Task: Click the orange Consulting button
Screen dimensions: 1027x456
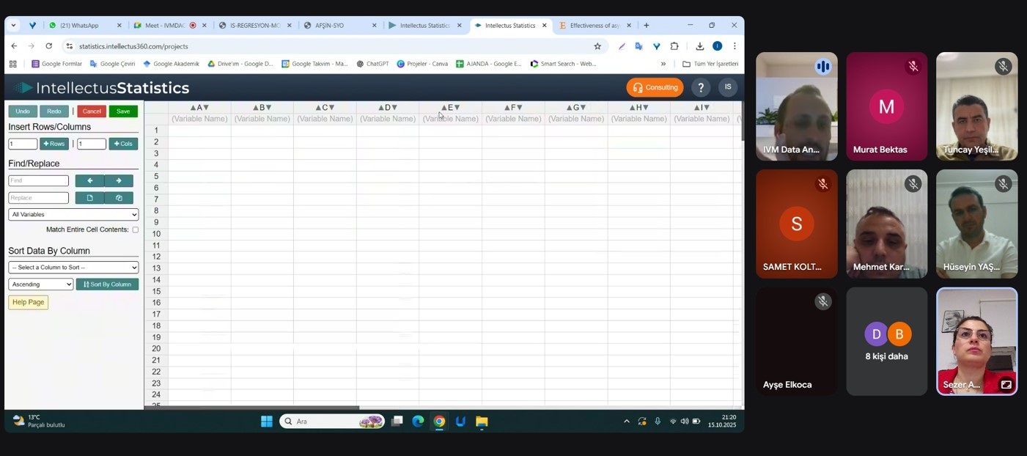Action: tap(655, 88)
